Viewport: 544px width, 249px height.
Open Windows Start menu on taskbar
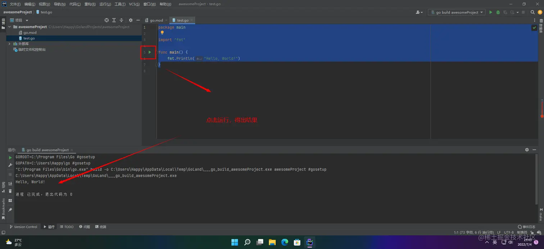pyautogui.click(x=235, y=242)
